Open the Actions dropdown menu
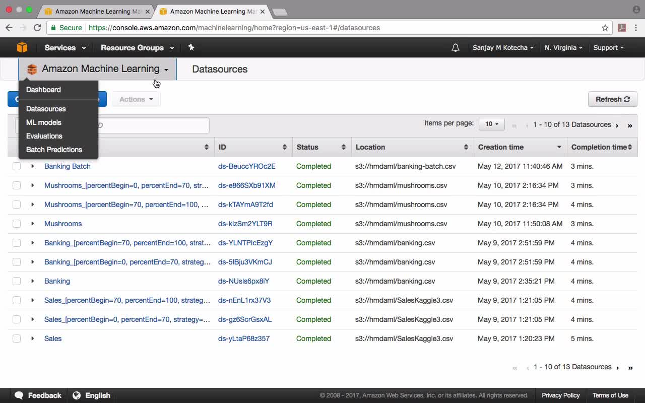The image size is (645, 403). (136, 99)
